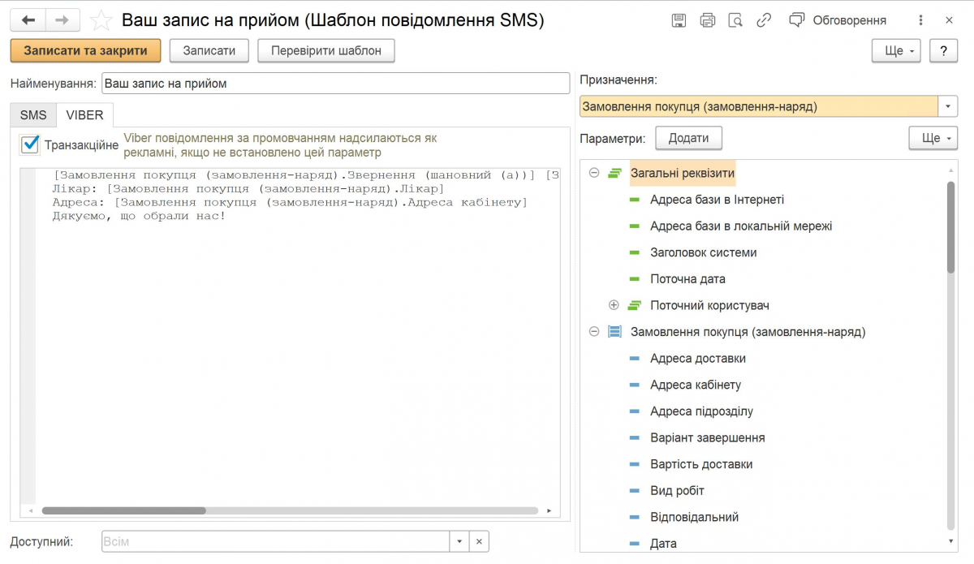Switch to the SMS tab

click(x=33, y=115)
